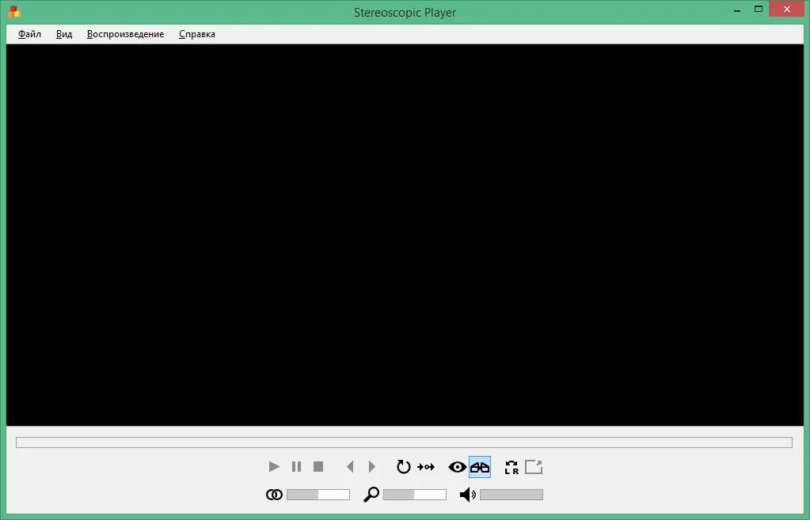This screenshot has height=520, width=810.
Task: Step to the next frame arrow
Action: click(372, 467)
